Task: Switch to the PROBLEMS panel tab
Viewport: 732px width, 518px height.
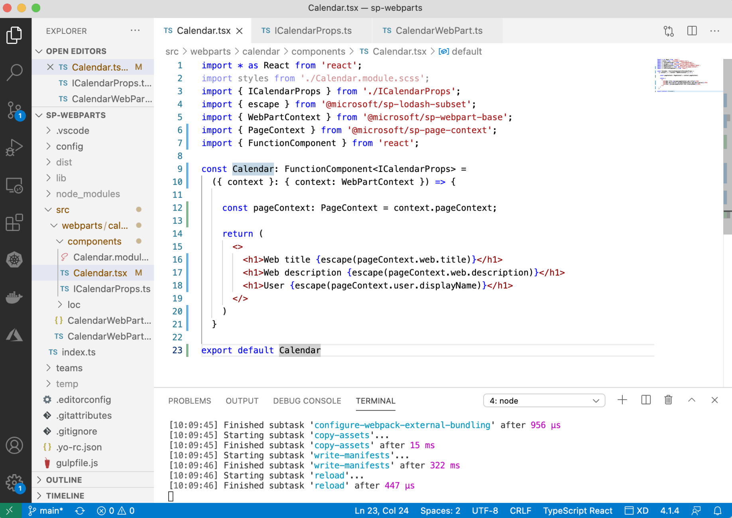Action: coord(189,401)
